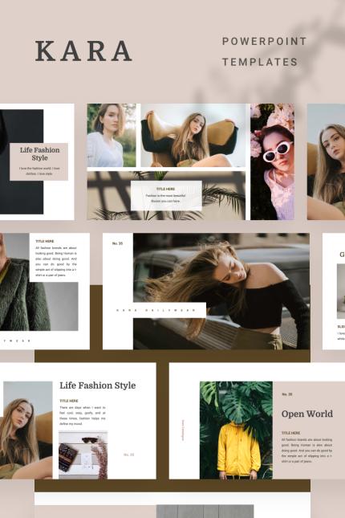The image size is (345, 518).
Task: Click the large "KARA" title text
Action: [83, 51]
